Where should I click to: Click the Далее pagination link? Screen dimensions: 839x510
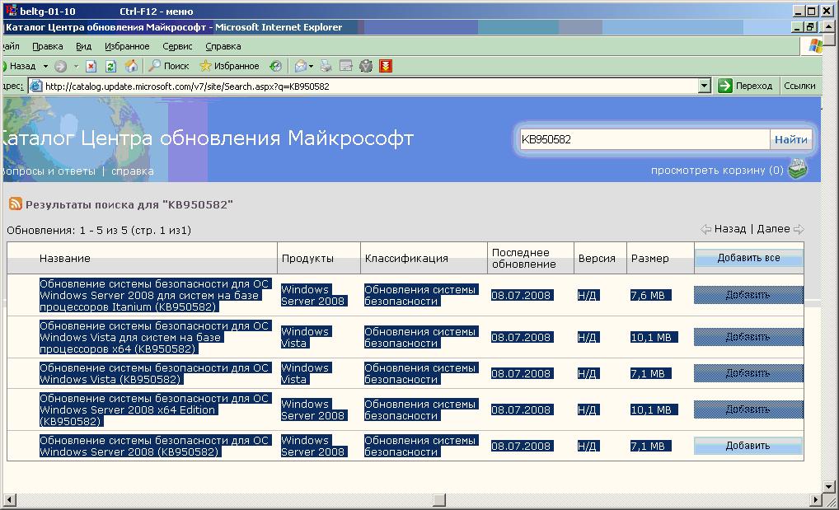point(773,229)
